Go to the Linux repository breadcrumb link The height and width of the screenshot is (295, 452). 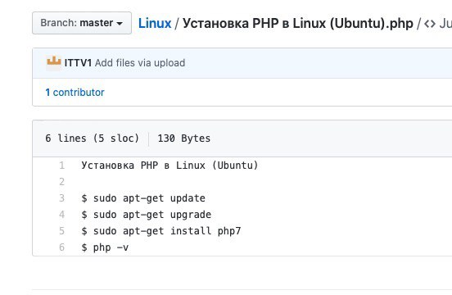click(x=155, y=24)
